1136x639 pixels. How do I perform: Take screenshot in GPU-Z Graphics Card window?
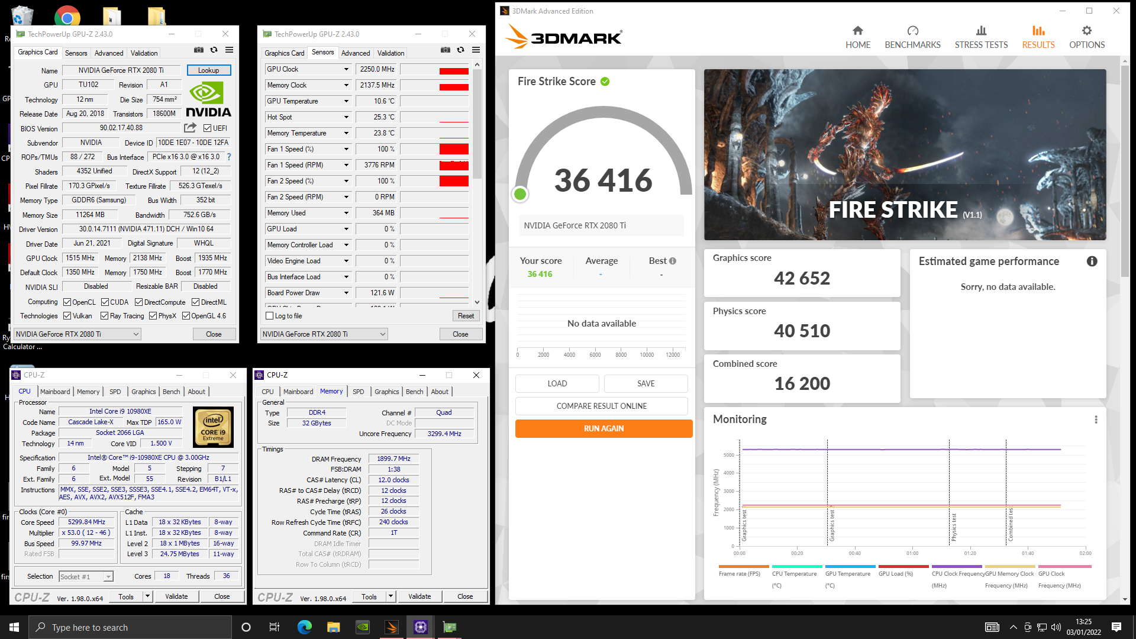(199, 50)
